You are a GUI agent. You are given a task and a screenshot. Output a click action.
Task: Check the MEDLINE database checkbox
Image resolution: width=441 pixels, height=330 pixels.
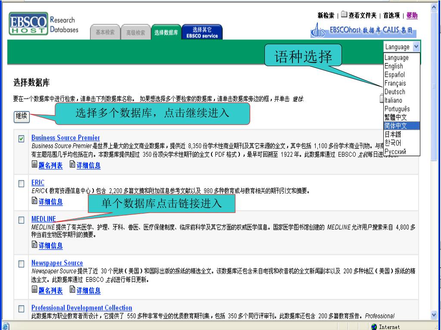pyautogui.click(x=22, y=220)
